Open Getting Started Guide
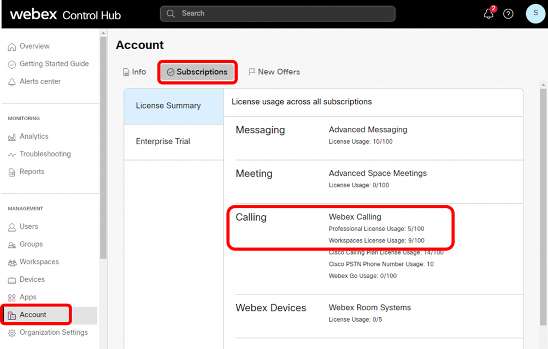Image resolution: width=548 pixels, height=349 pixels. pos(54,64)
